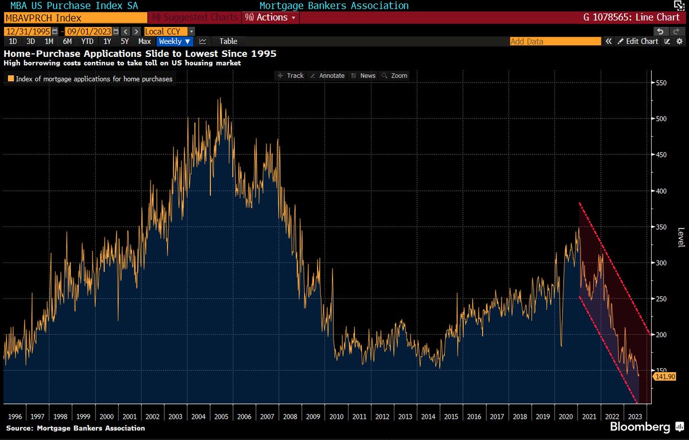689x440 pixels.
Task: Activate the Zoom magnifier tool
Action: (x=394, y=75)
